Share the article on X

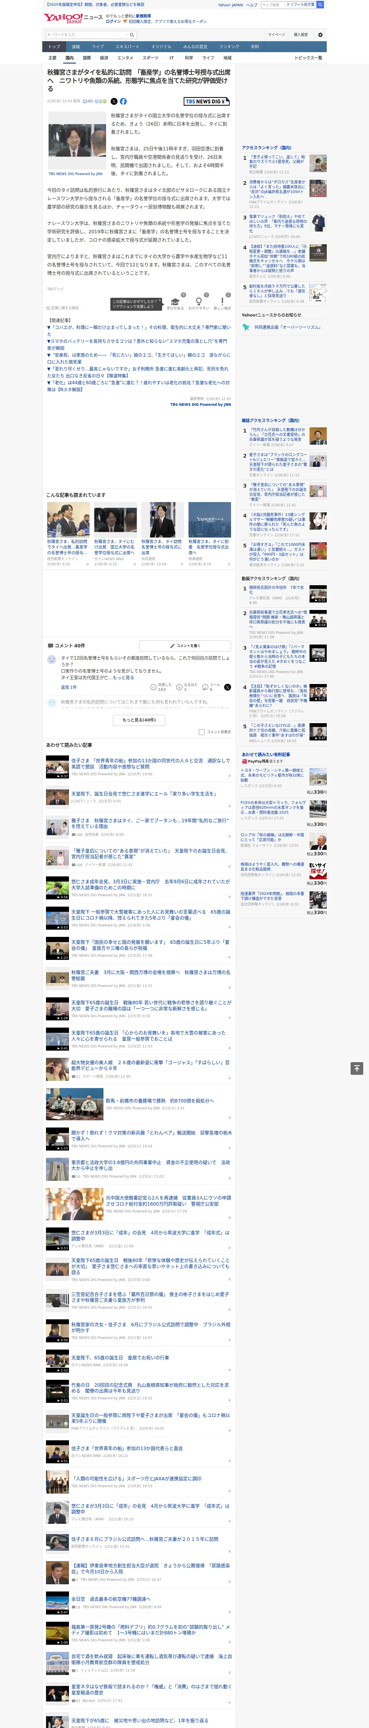(114, 101)
